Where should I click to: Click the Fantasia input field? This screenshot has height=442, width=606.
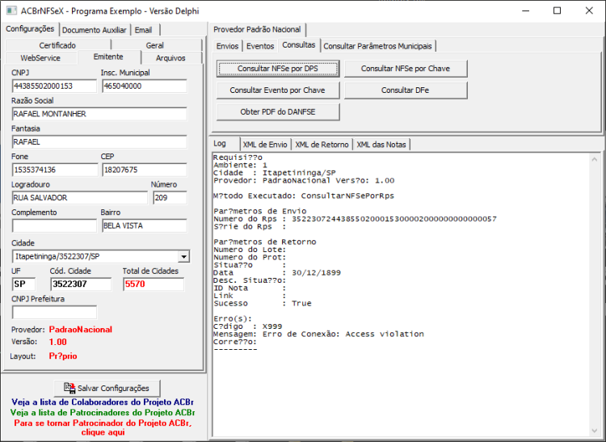[99, 141]
